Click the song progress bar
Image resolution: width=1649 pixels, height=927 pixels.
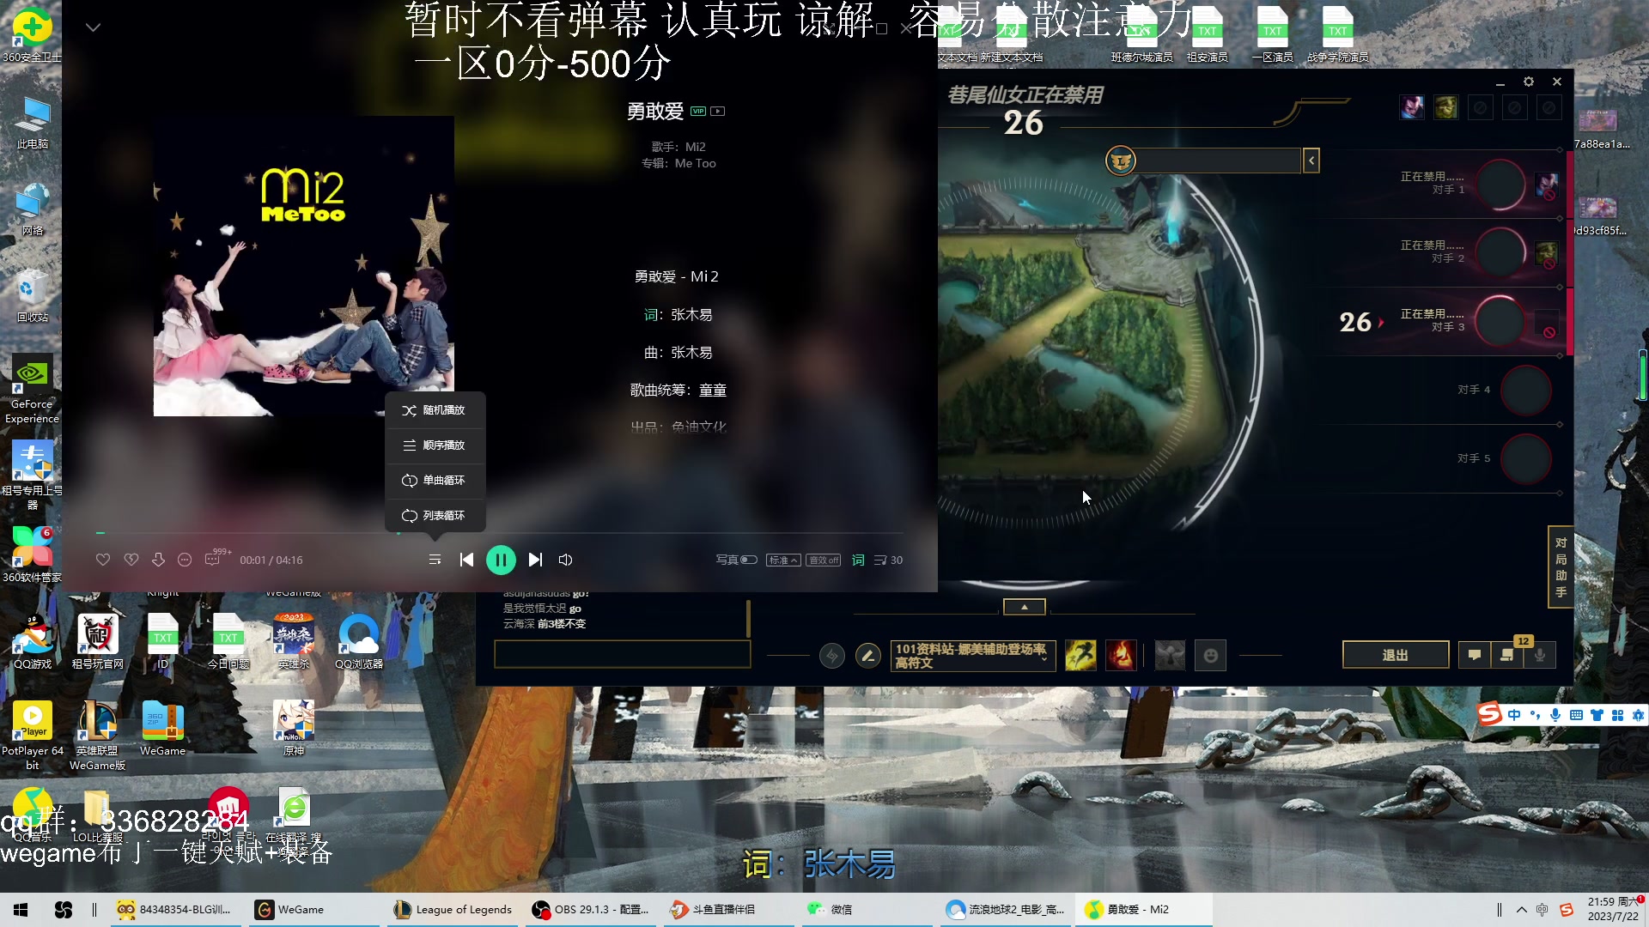[499, 533]
